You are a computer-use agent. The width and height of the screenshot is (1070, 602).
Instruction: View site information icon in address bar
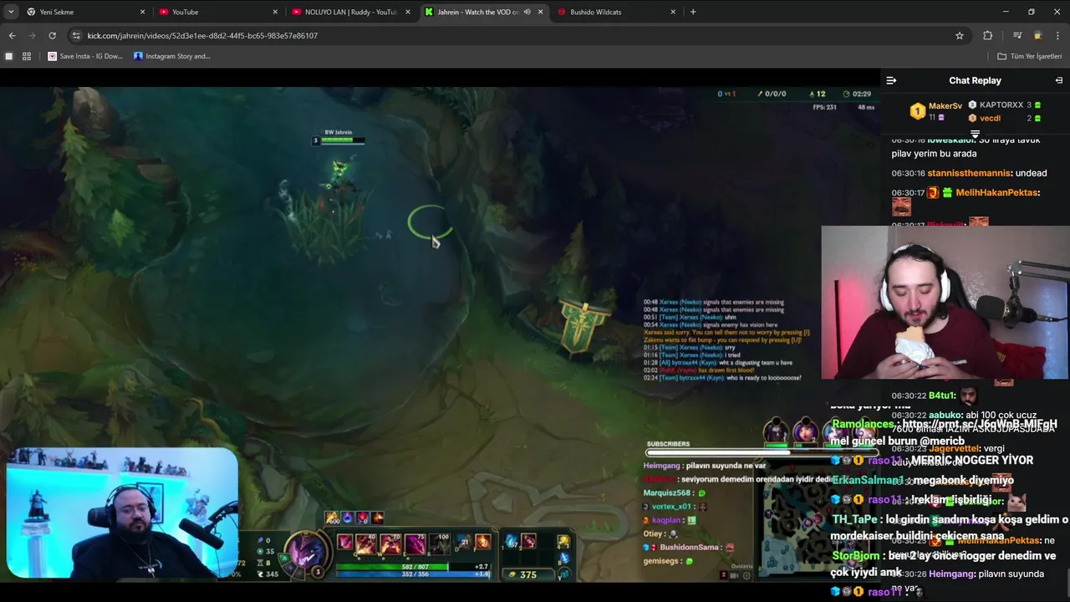(76, 35)
